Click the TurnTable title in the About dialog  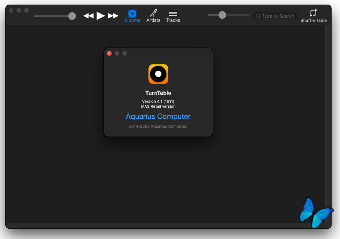pyautogui.click(x=158, y=93)
